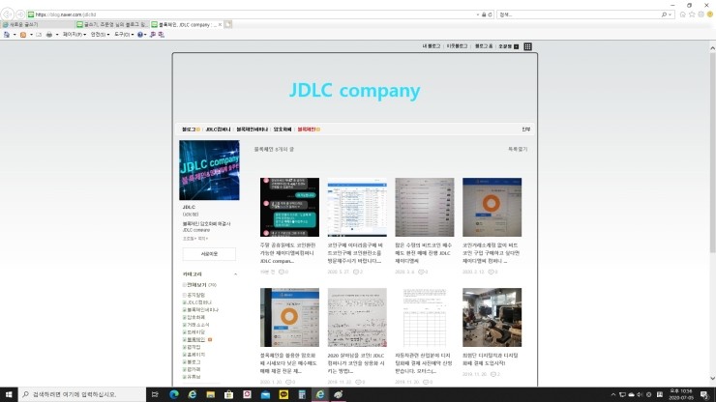The width and height of the screenshot is (716, 402).
Task: Go back with the browser Back arrow
Action: (x=8, y=14)
